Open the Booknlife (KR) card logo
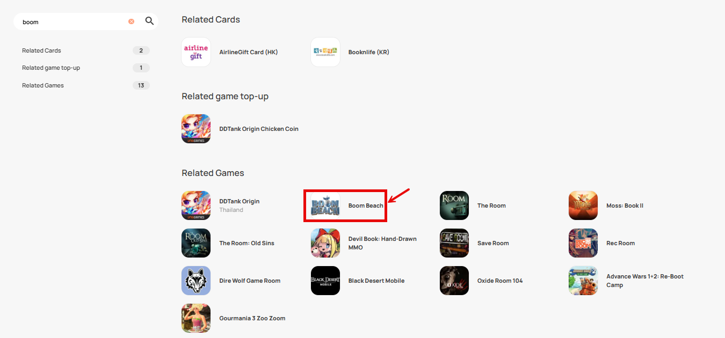The width and height of the screenshot is (725, 338). (325, 52)
